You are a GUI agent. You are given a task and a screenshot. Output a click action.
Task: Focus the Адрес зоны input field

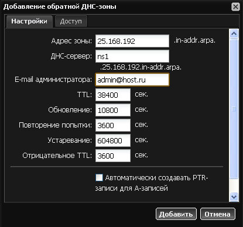(132, 41)
